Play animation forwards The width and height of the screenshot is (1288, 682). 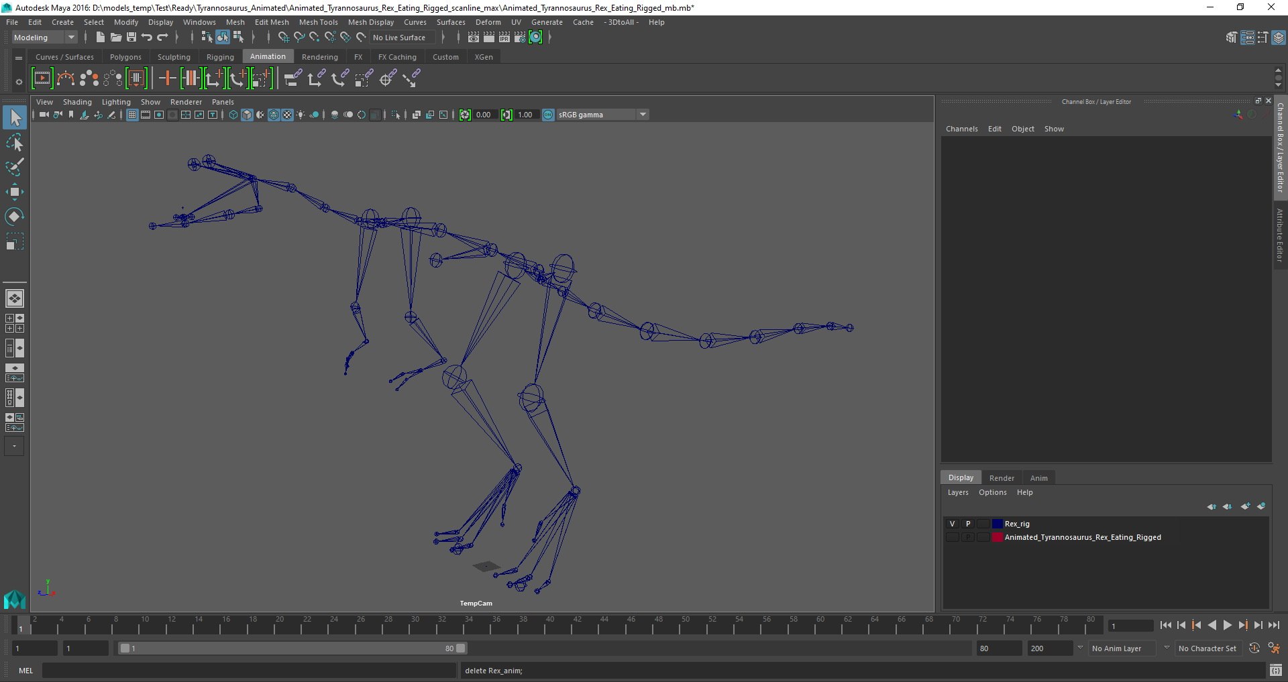(x=1227, y=625)
